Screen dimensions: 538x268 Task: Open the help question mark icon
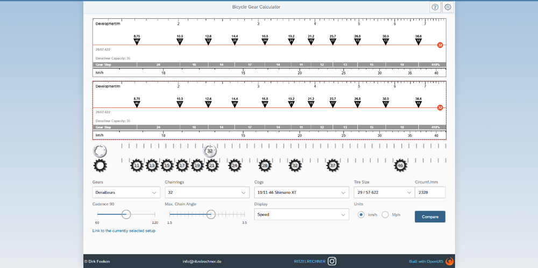point(435,7)
